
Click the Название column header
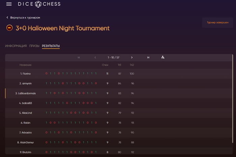[26, 65]
